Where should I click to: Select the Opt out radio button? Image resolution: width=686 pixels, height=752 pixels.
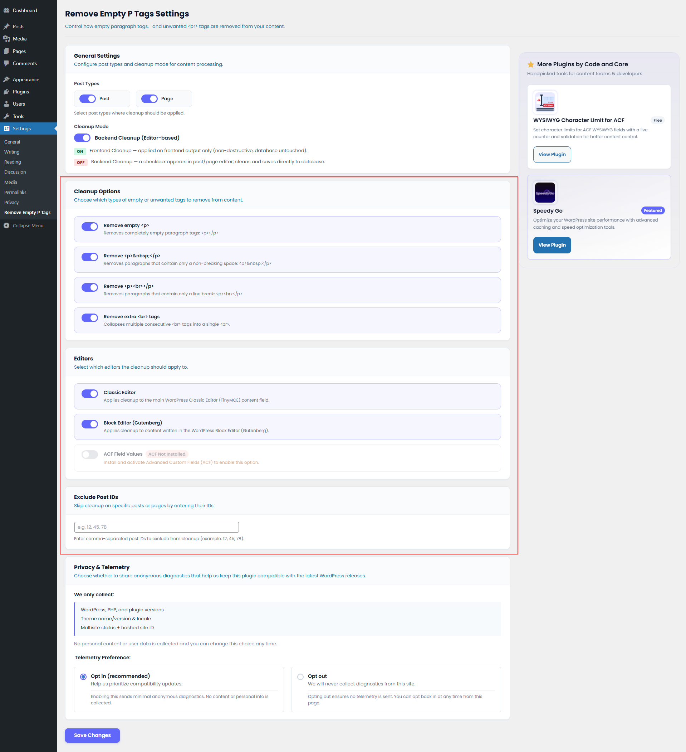click(x=300, y=676)
